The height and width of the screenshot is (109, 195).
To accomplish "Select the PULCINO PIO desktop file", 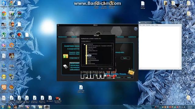I will coord(58,100).
